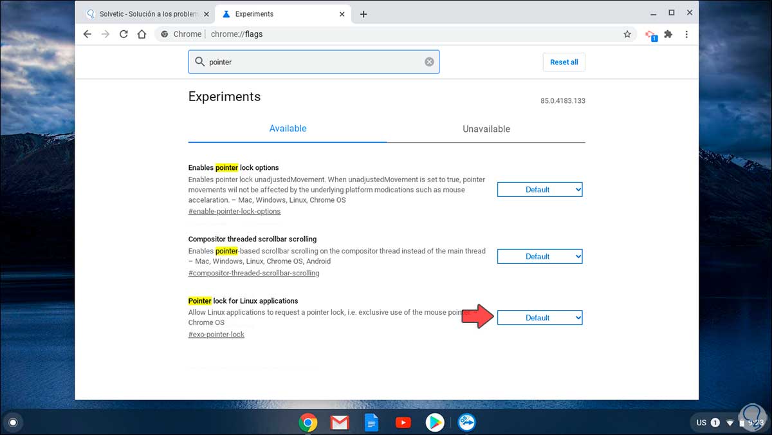Open Google Docs from the shelf
This screenshot has height=435, width=772.
coord(371,422)
